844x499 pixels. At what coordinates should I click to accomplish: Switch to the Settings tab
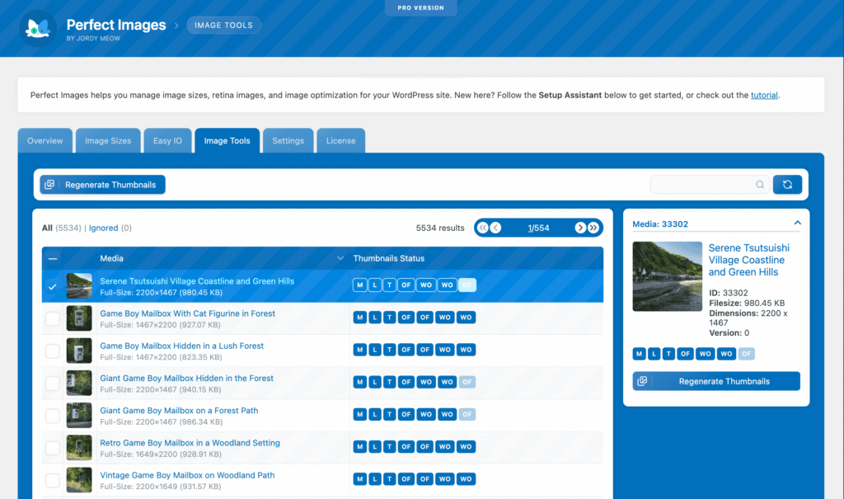[288, 140]
